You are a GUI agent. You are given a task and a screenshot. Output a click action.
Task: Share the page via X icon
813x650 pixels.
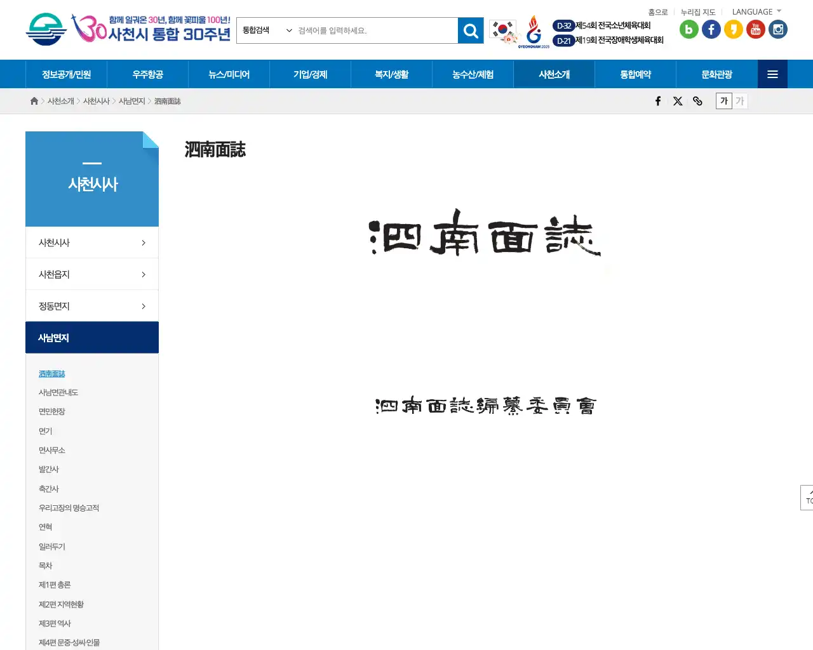678,101
